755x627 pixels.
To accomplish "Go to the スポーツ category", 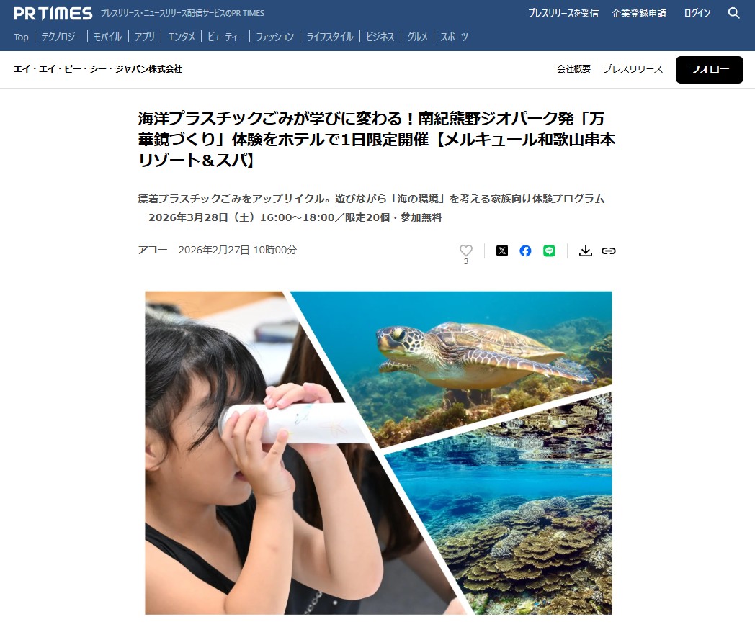I will pyautogui.click(x=454, y=37).
